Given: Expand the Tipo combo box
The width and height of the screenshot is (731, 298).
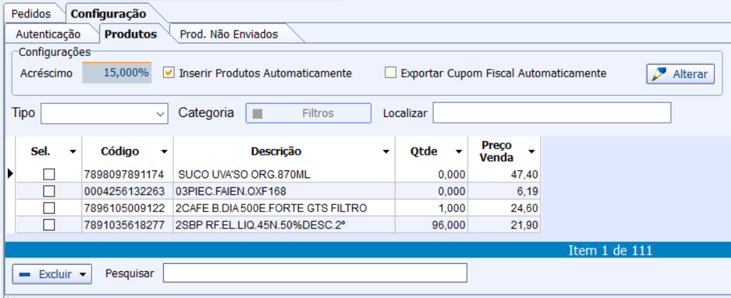Looking at the screenshot, I should [160, 114].
